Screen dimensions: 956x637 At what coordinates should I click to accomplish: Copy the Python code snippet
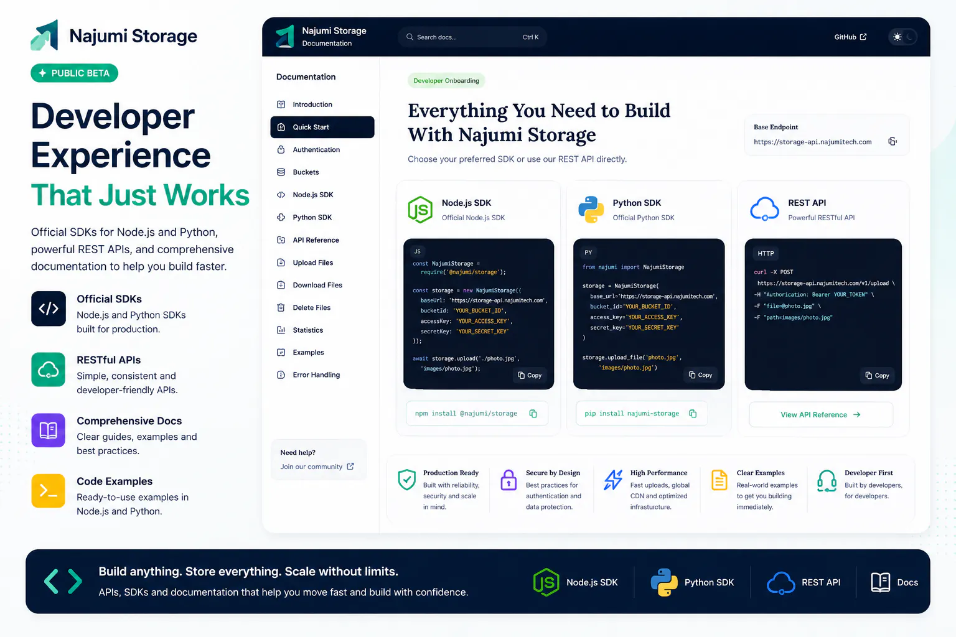point(701,375)
